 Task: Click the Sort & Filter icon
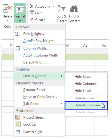pyautogui.click(x=61, y=8)
